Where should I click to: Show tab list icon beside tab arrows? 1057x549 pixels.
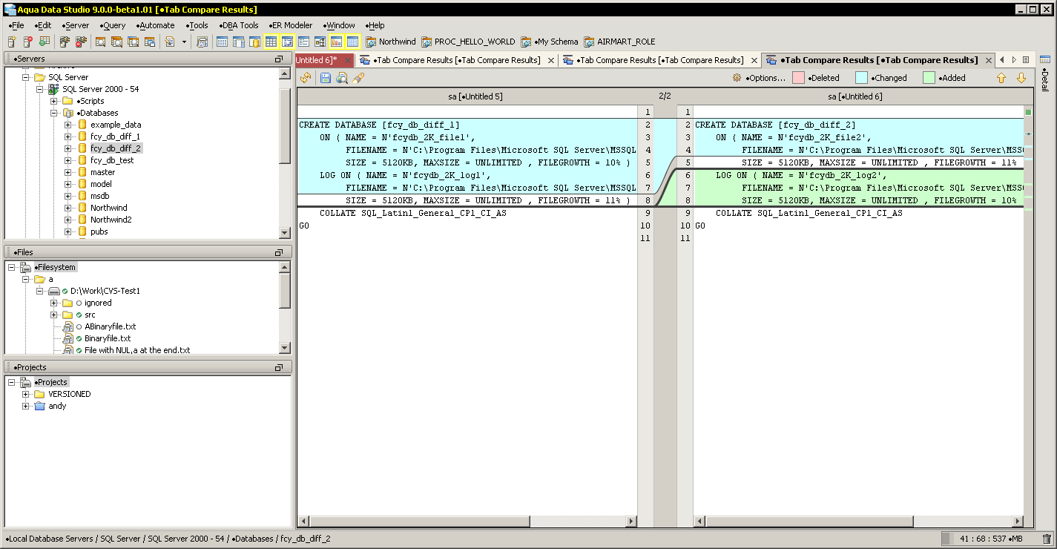coord(1026,59)
